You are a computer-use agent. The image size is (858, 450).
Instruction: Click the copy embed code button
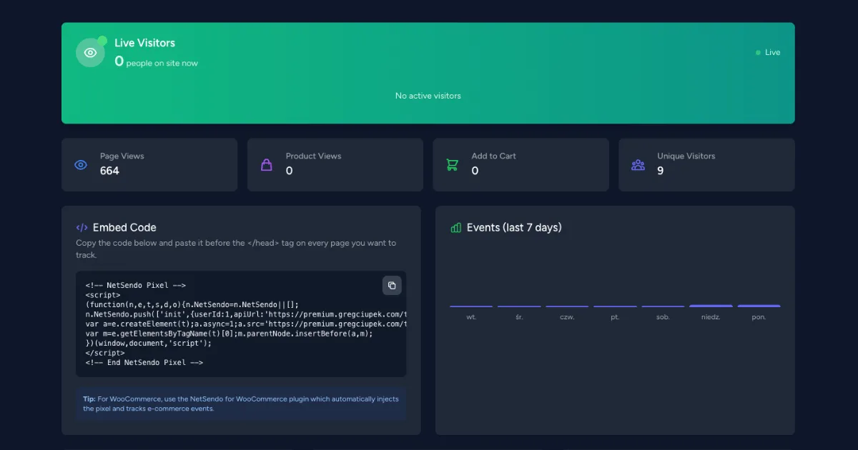tap(392, 285)
